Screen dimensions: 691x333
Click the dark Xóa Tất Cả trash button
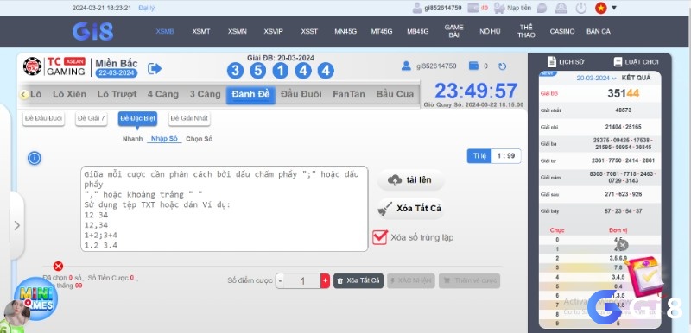click(x=358, y=280)
